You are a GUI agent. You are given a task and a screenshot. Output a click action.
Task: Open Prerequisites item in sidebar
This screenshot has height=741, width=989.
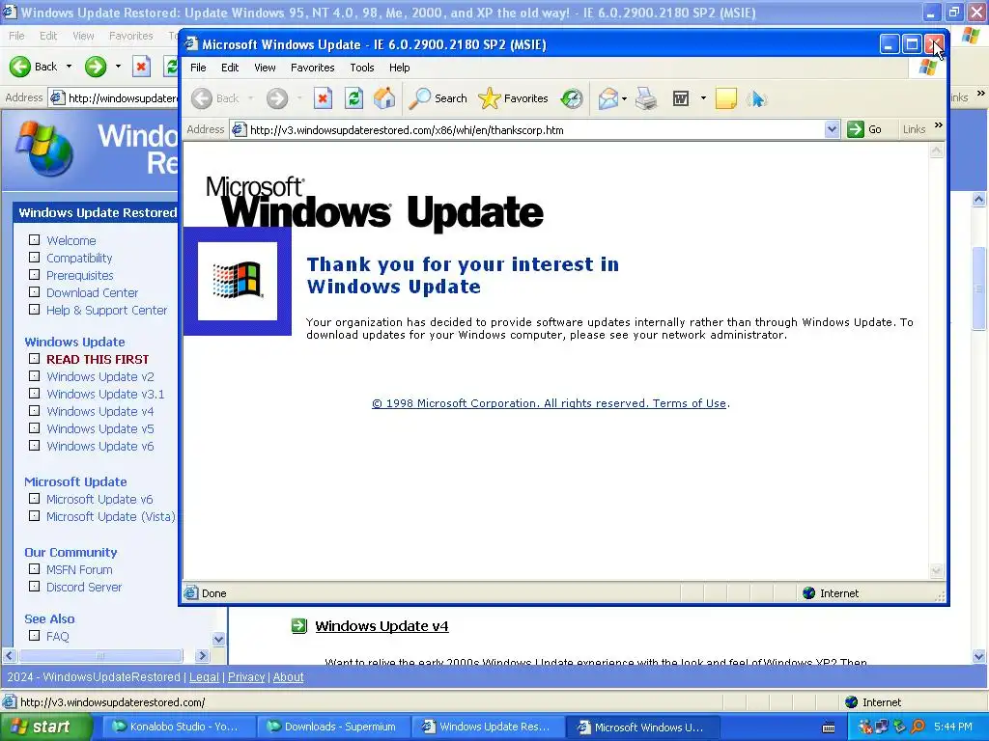click(x=79, y=275)
